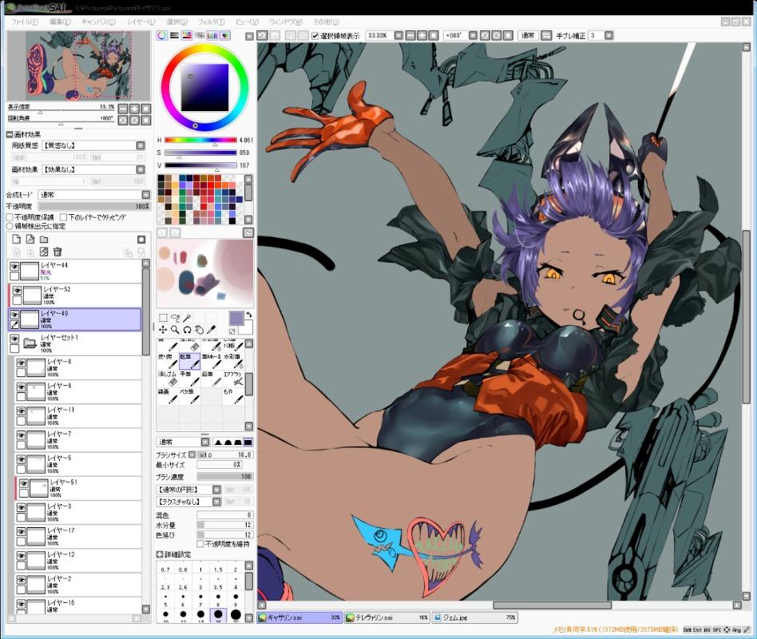
Task: Enable 不透明度を維持 checkbox
Action: (200, 544)
